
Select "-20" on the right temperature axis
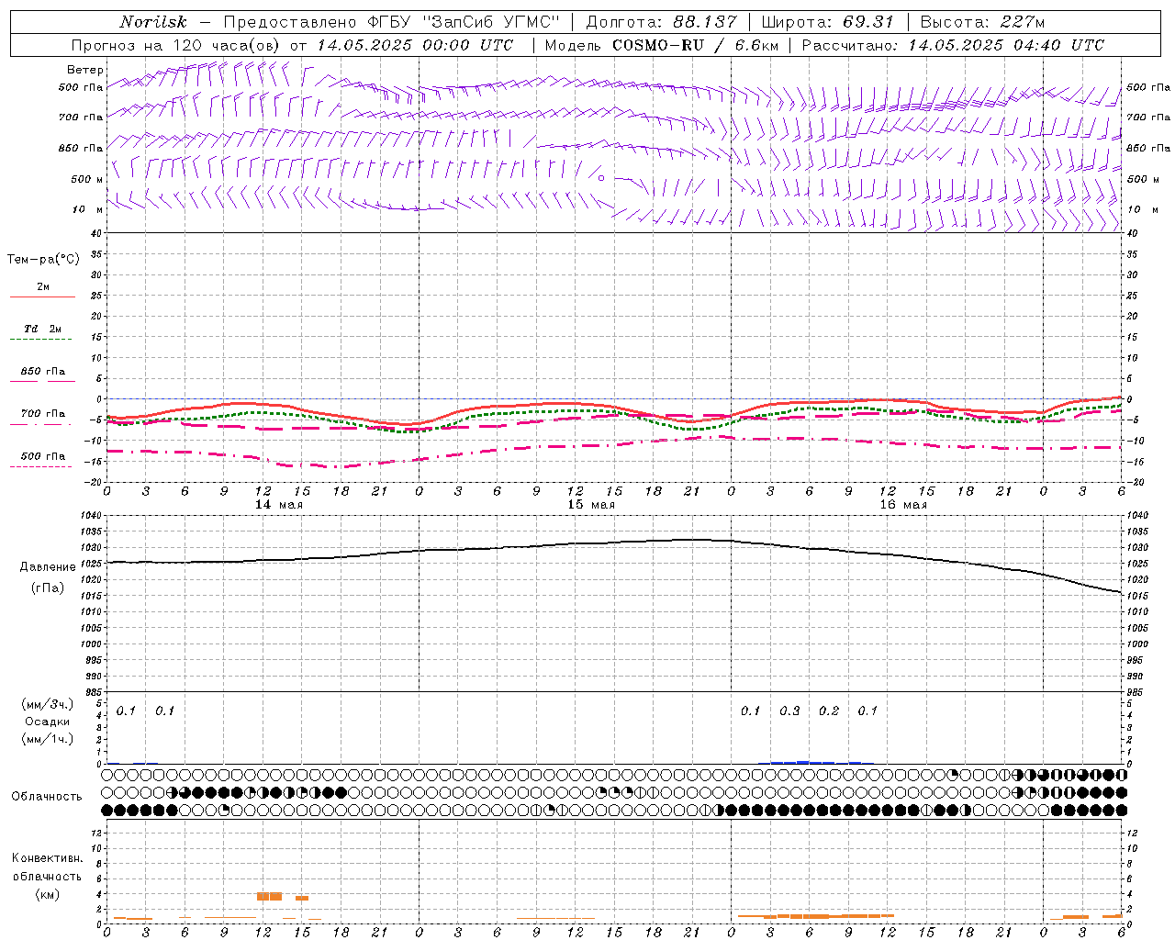[x=1135, y=482]
